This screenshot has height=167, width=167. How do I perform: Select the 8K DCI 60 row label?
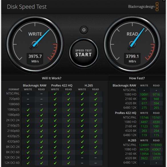coord(13,152)
